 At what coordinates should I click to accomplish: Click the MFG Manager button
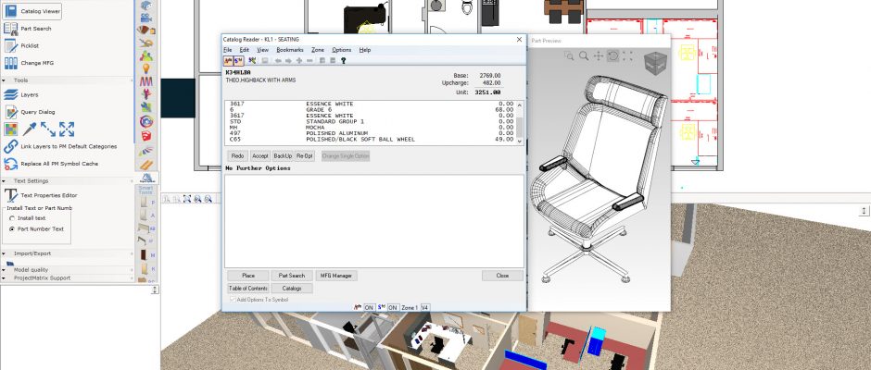pos(336,276)
